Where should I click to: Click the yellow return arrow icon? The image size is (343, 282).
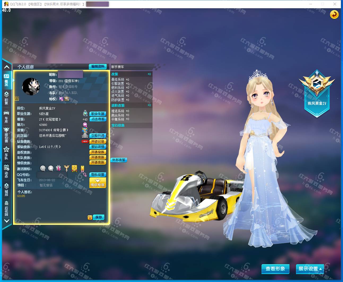334,14
